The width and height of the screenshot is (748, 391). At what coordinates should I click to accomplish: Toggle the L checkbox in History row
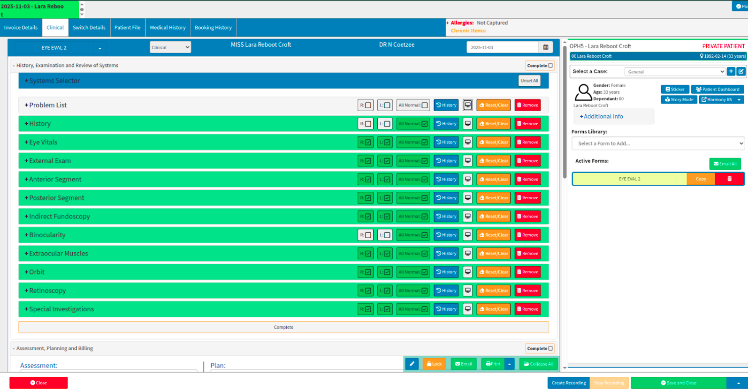[x=387, y=124]
